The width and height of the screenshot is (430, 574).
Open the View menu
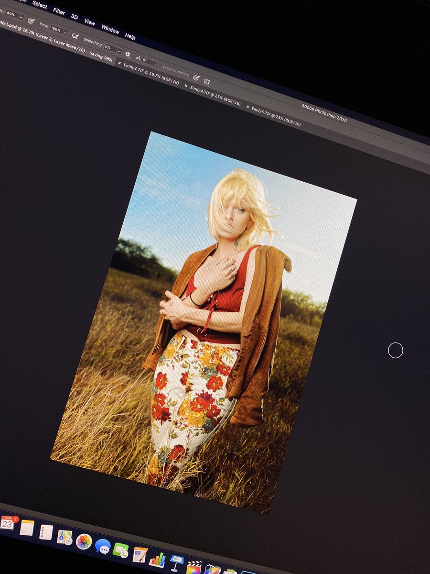(89, 22)
